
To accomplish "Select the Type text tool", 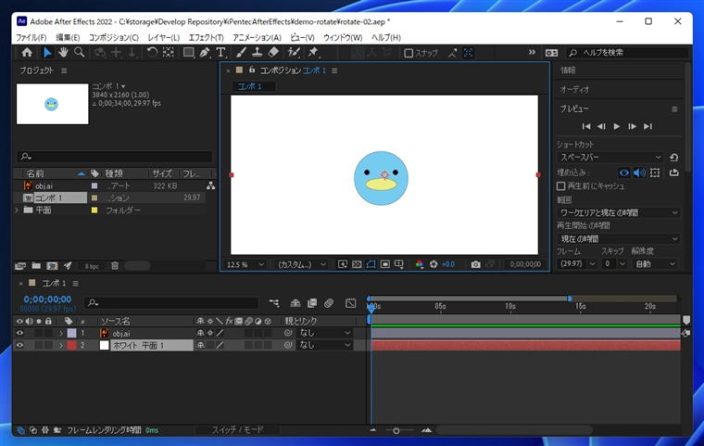I will (220, 53).
